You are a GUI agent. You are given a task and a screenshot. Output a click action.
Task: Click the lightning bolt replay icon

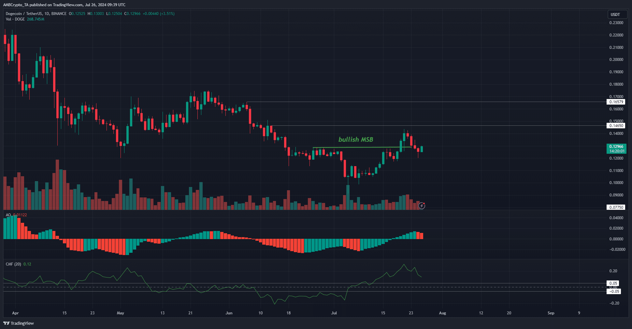422,206
